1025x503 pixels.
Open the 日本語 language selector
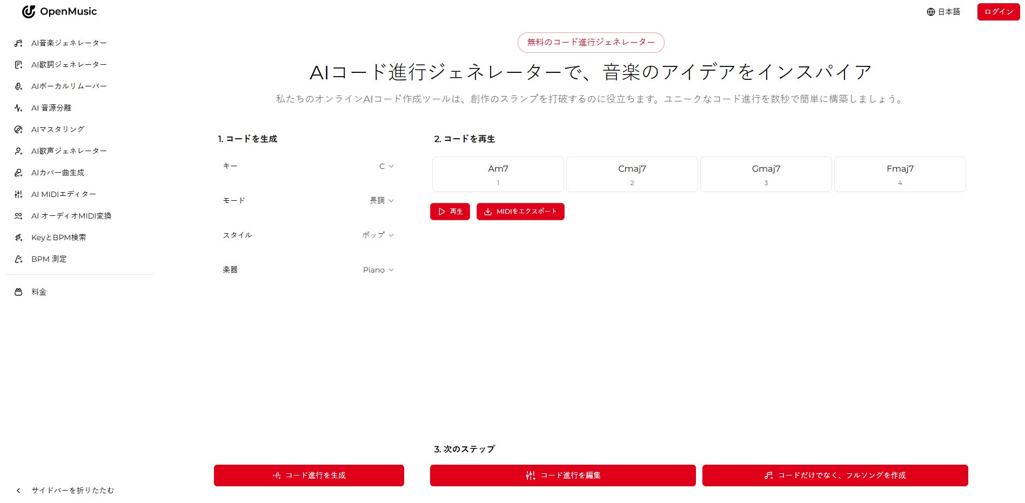point(943,12)
